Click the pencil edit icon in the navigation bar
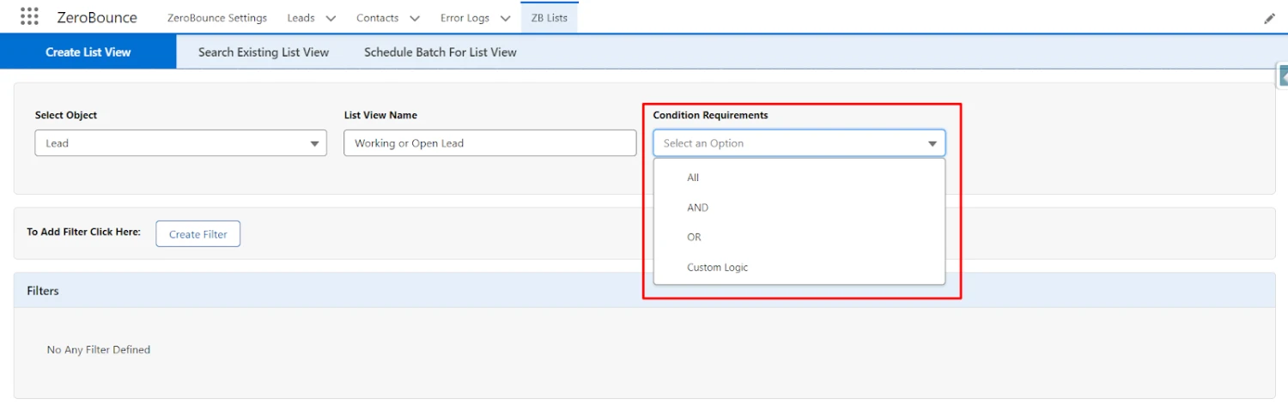This screenshot has height=411, width=1288. pos(1269,18)
